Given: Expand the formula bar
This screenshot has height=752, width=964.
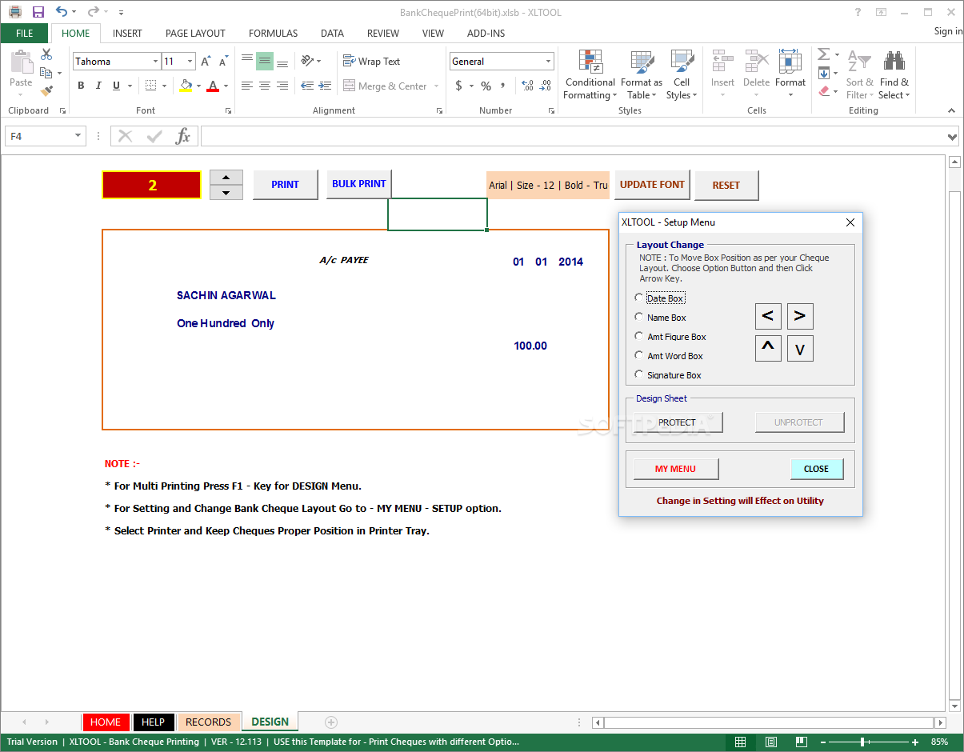Looking at the screenshot, I should tap(952, 137).
